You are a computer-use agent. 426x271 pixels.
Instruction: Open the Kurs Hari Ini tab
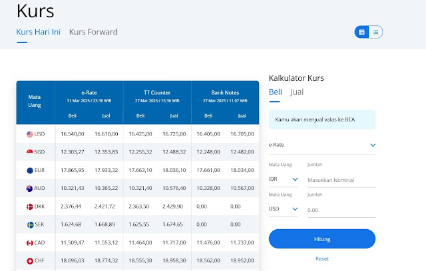tap(39, 32)
